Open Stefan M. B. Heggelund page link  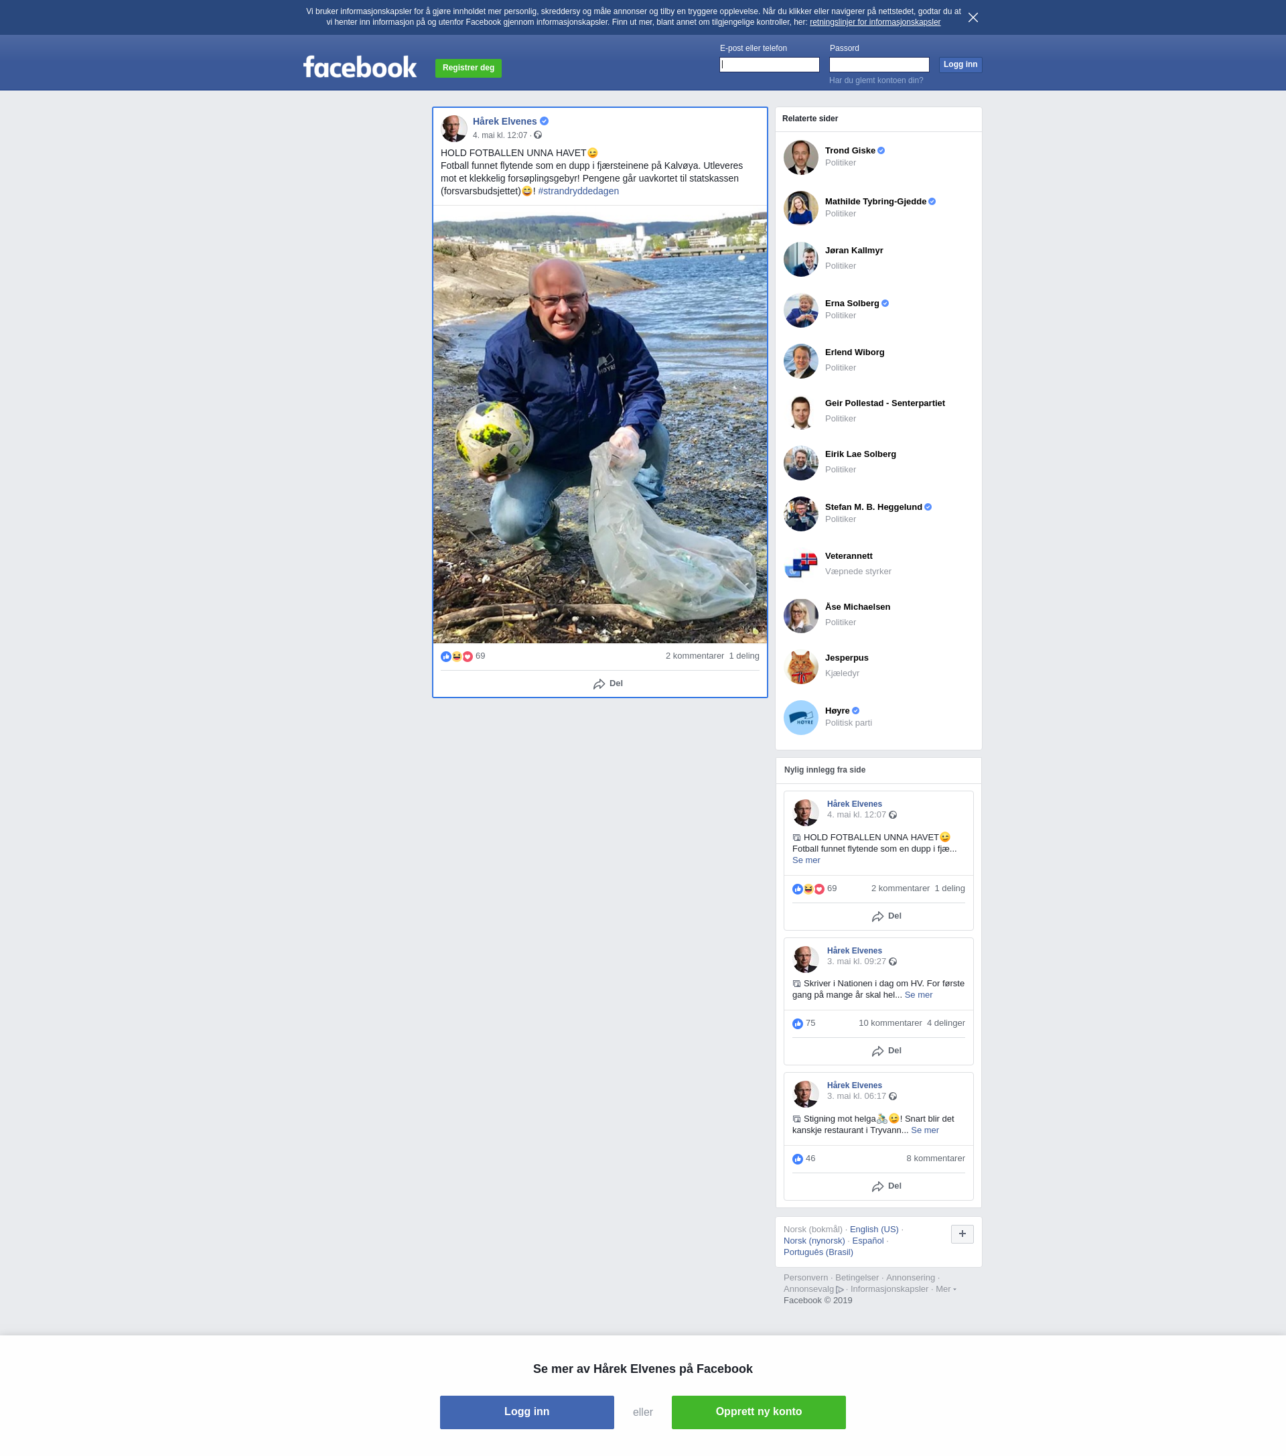pyautogui.click(x=873, y=507)
